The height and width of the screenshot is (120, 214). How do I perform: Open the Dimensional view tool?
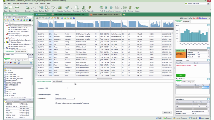[x=77, y=9]
